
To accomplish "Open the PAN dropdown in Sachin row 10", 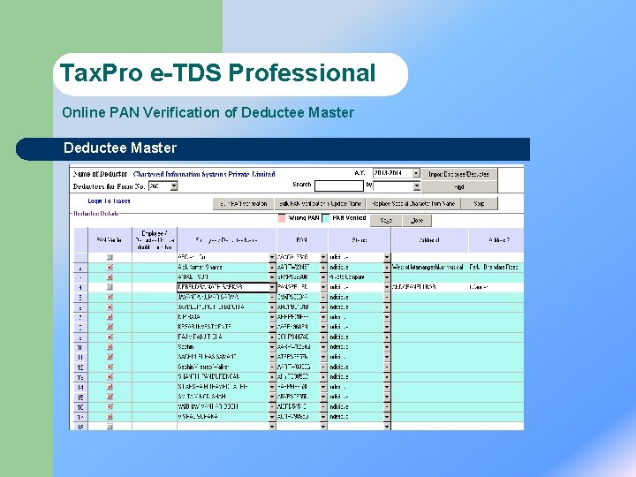I will (323, 347).
